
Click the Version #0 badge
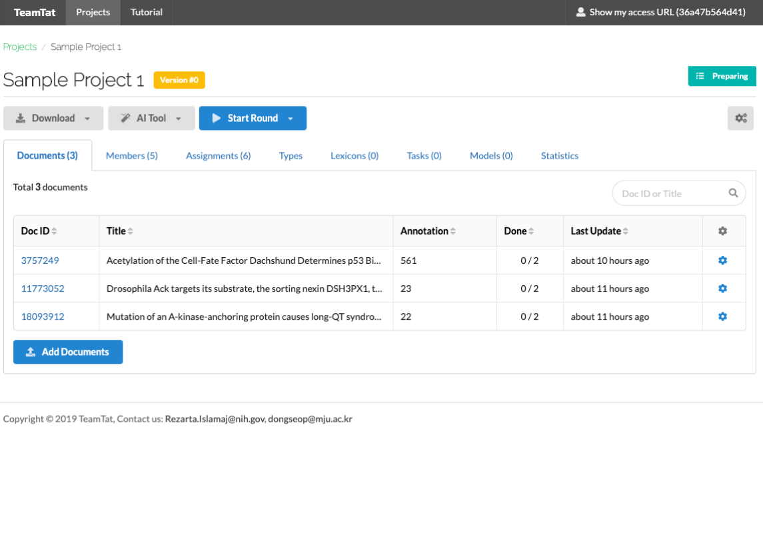[x=179, y=80]
